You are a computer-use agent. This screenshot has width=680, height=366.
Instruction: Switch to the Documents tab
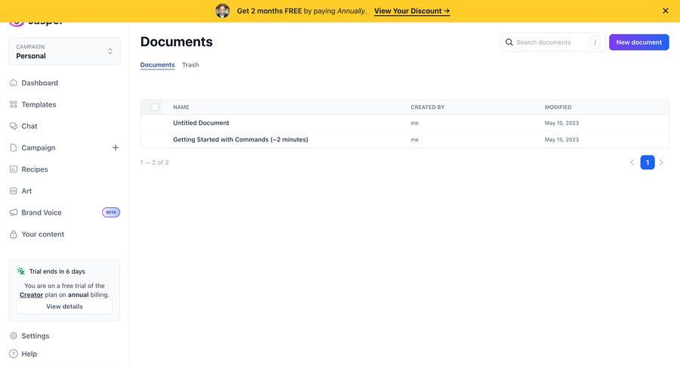157,65
